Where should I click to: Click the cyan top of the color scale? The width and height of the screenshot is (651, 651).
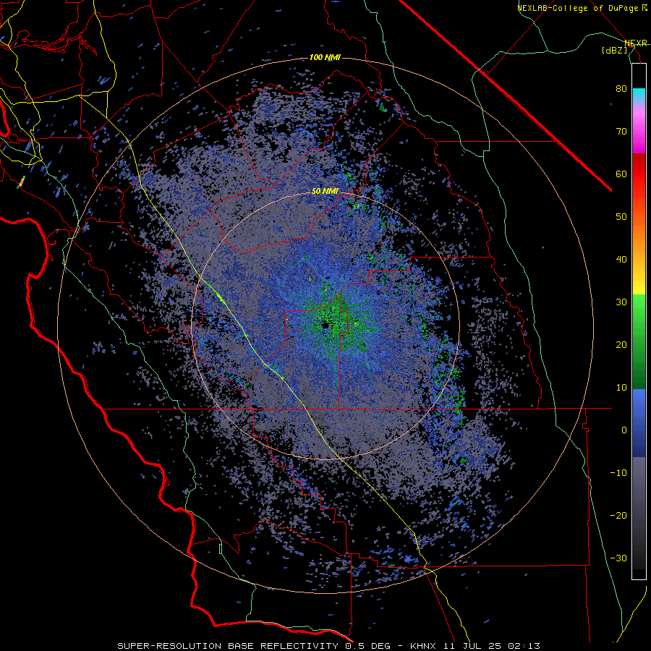click(x=639, y=95)
